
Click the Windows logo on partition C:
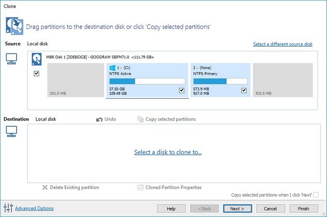click(x=112, y=68)
